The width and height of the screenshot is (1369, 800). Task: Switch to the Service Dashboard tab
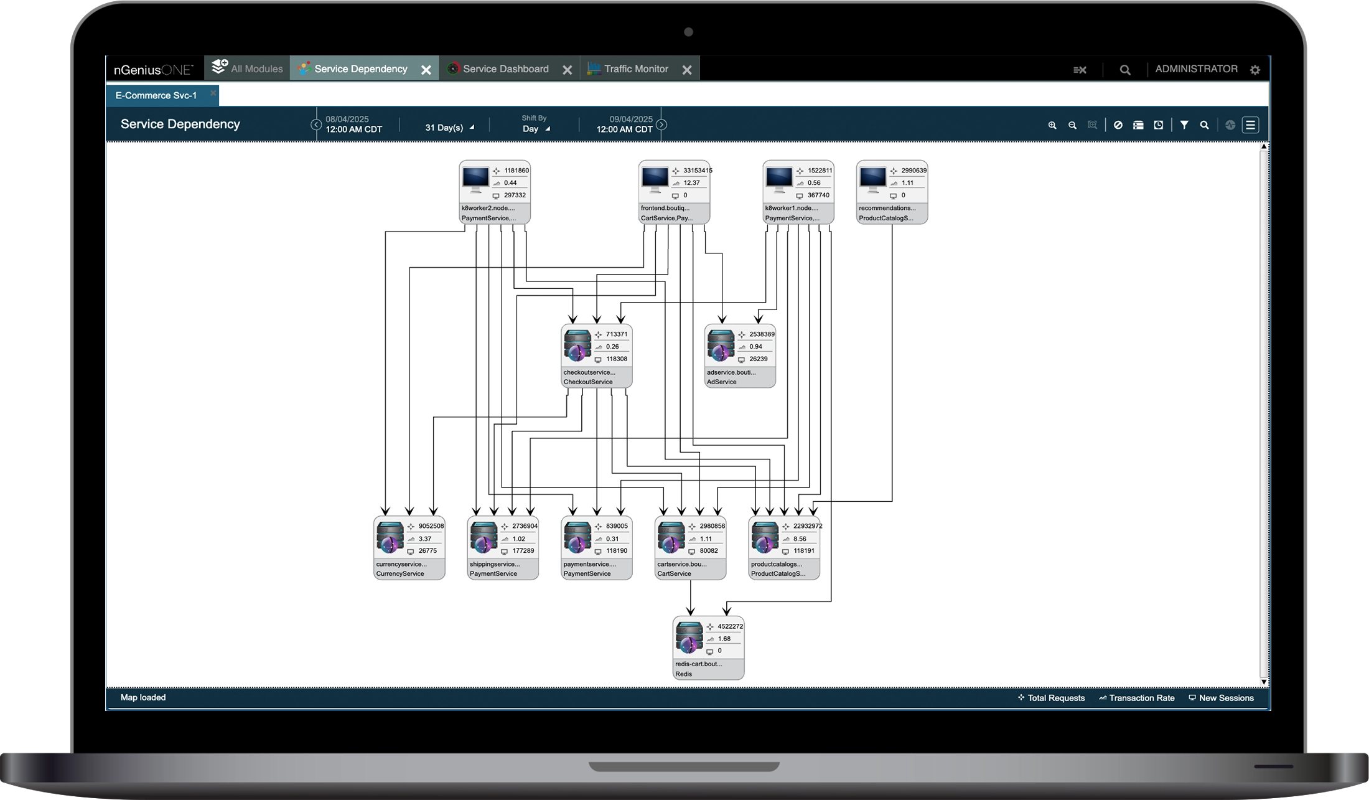pyautogui.click(x=505, y=68)
